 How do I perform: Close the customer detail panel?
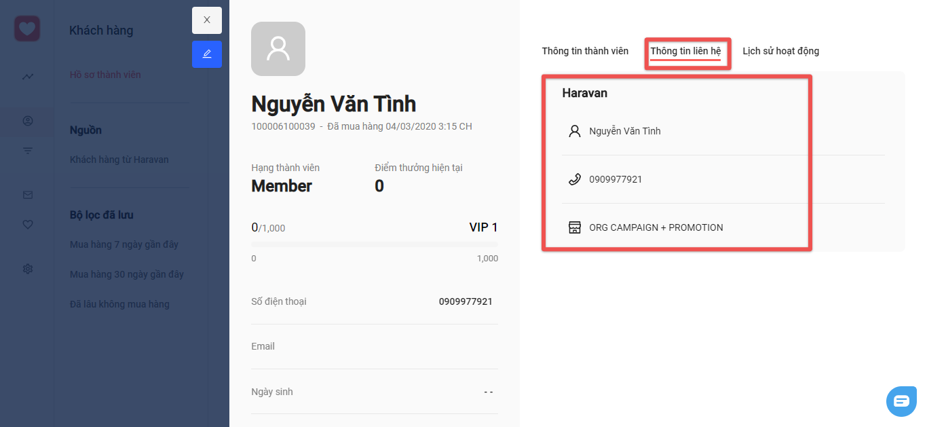207,20
